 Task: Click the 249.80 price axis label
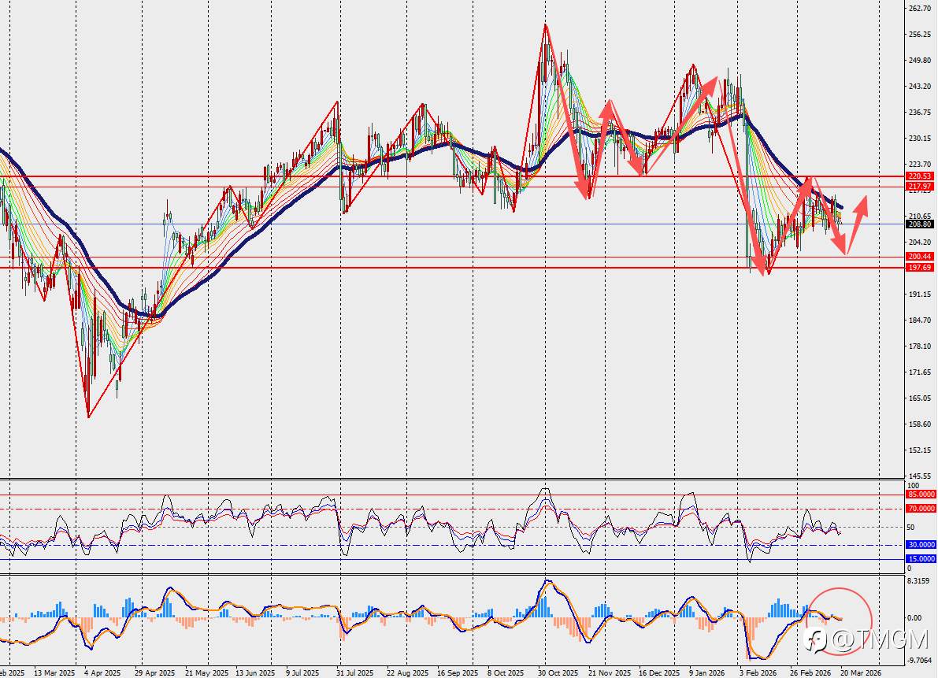[919, 61]
